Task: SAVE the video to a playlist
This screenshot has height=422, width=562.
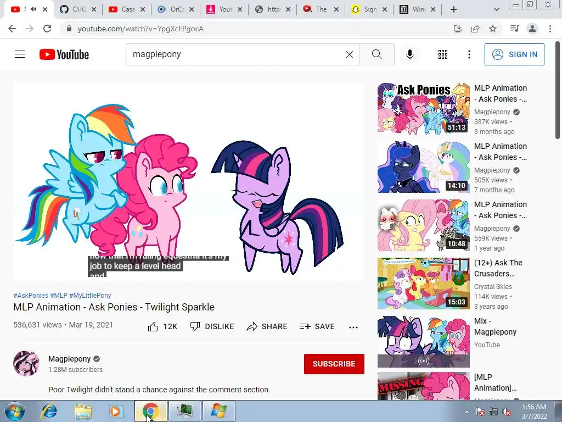Action: click(x=317, y=326)
